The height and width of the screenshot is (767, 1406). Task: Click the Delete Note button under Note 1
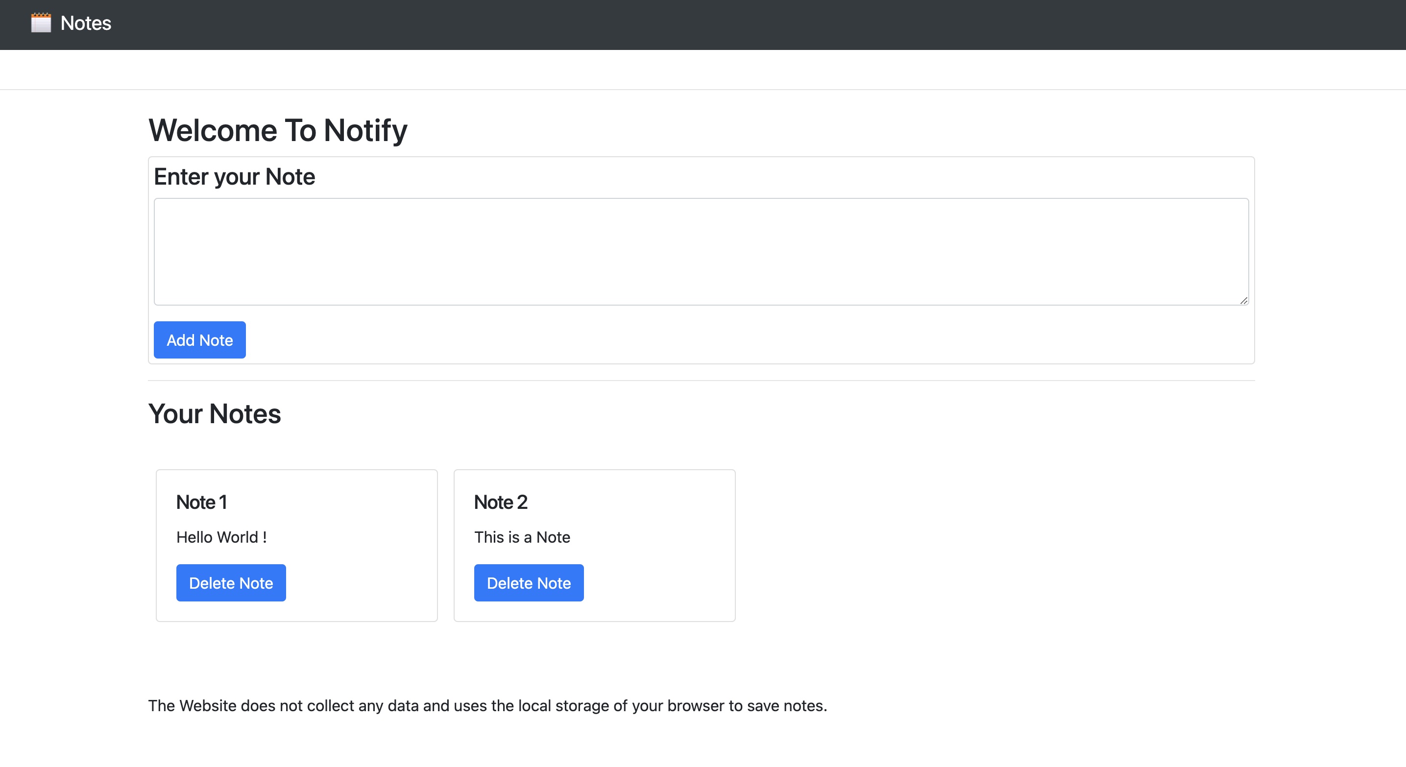point(231,583)
